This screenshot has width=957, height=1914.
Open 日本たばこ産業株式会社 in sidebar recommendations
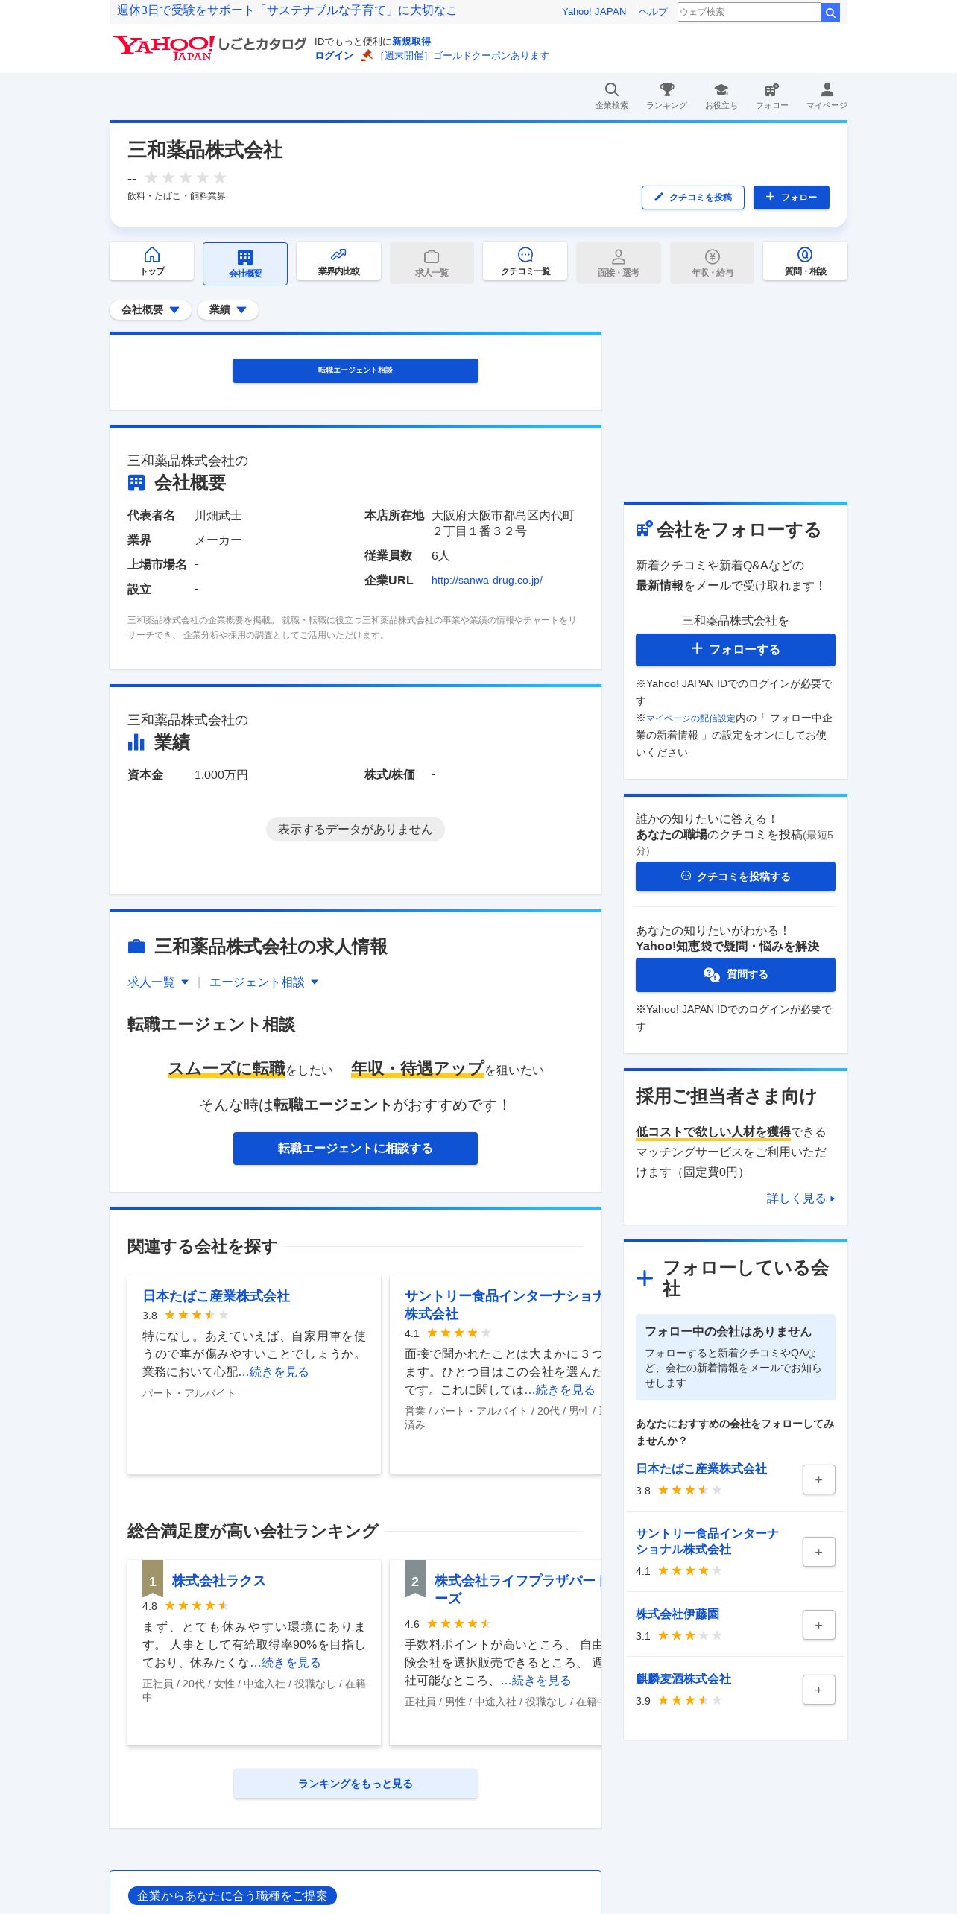(x=701, y=1468)
